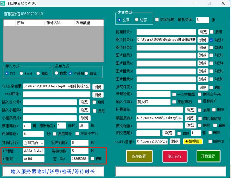Viewport: 231px width, 178px height.
Task: Select the TXT import mode radio button
Action: click(7, 73)
